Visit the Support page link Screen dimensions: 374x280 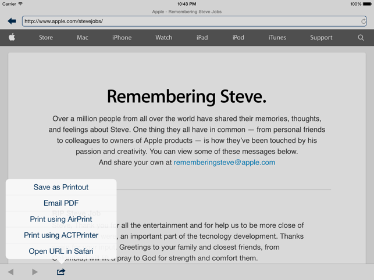[321, 37]
